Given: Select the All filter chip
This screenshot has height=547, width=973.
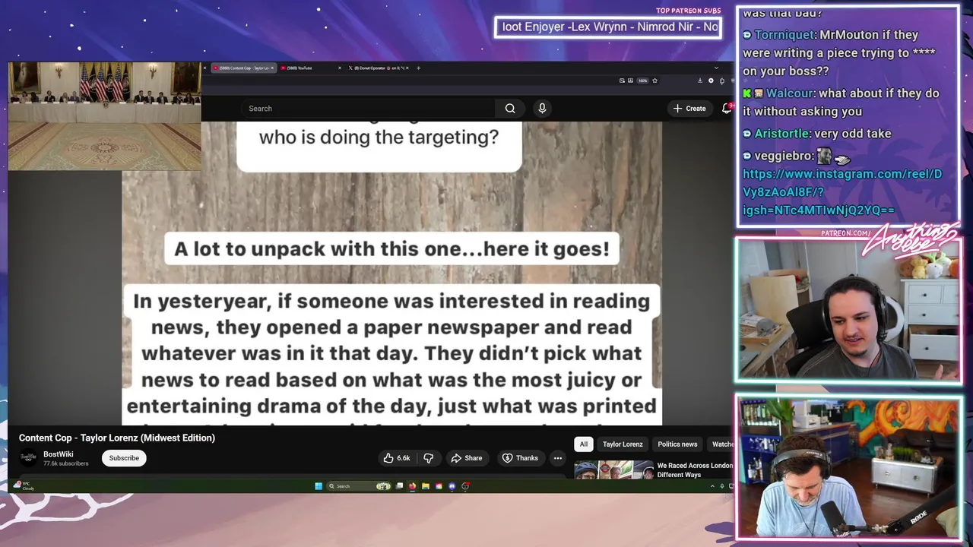Looking at the screenshot, I should point(584,444).
